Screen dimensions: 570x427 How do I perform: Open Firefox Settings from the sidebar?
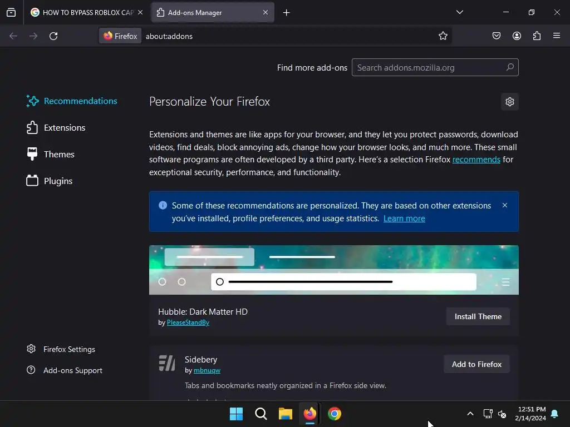pyautogui.click(x=61, y=349)
